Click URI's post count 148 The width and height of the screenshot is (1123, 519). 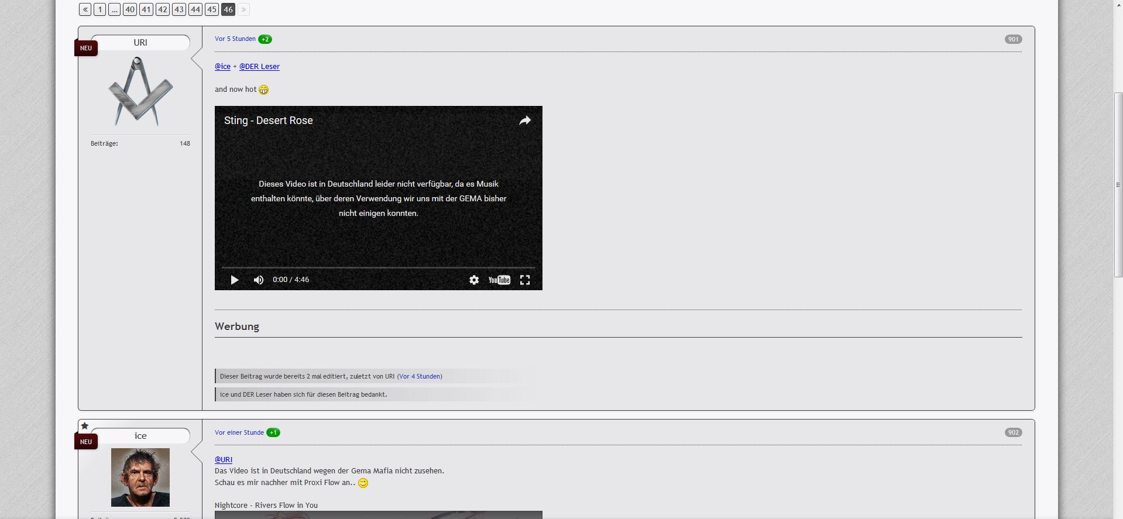coord(185,143)
